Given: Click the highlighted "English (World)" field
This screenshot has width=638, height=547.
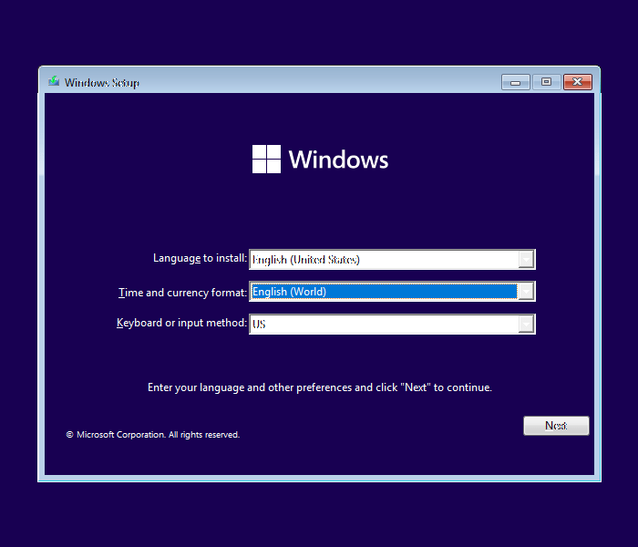Looking at the screenshot, I should tap(383, 292).
